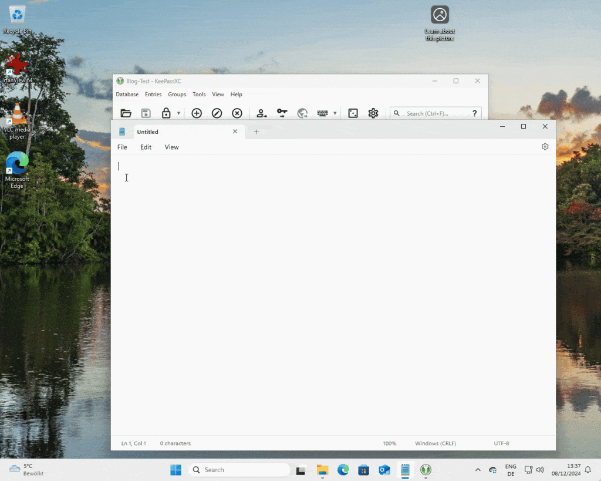Show hidden system tray icons
Image resolution: width=601 pixels, height=481 pixels.
click(478, 470)
